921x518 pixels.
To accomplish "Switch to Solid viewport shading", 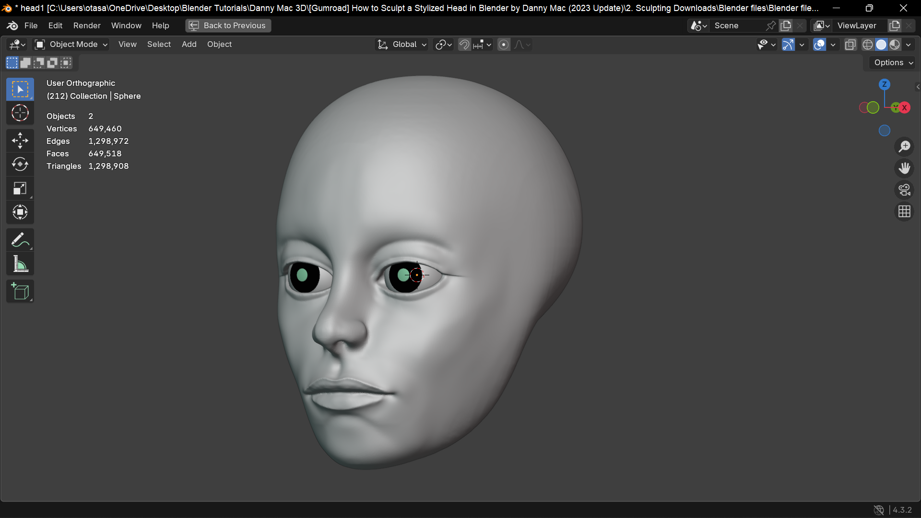I will (881, 45).
